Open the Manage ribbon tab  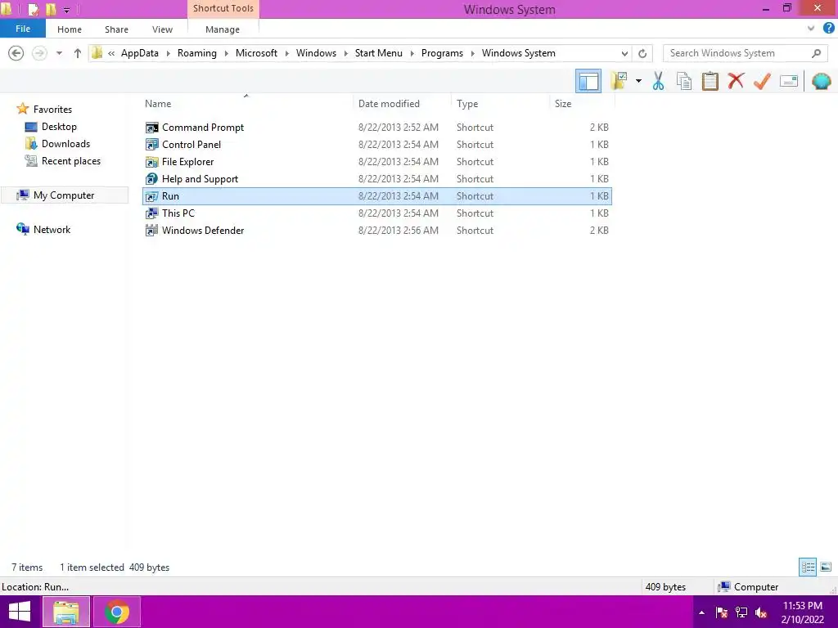pyautogui.click(x=223, y=29)
